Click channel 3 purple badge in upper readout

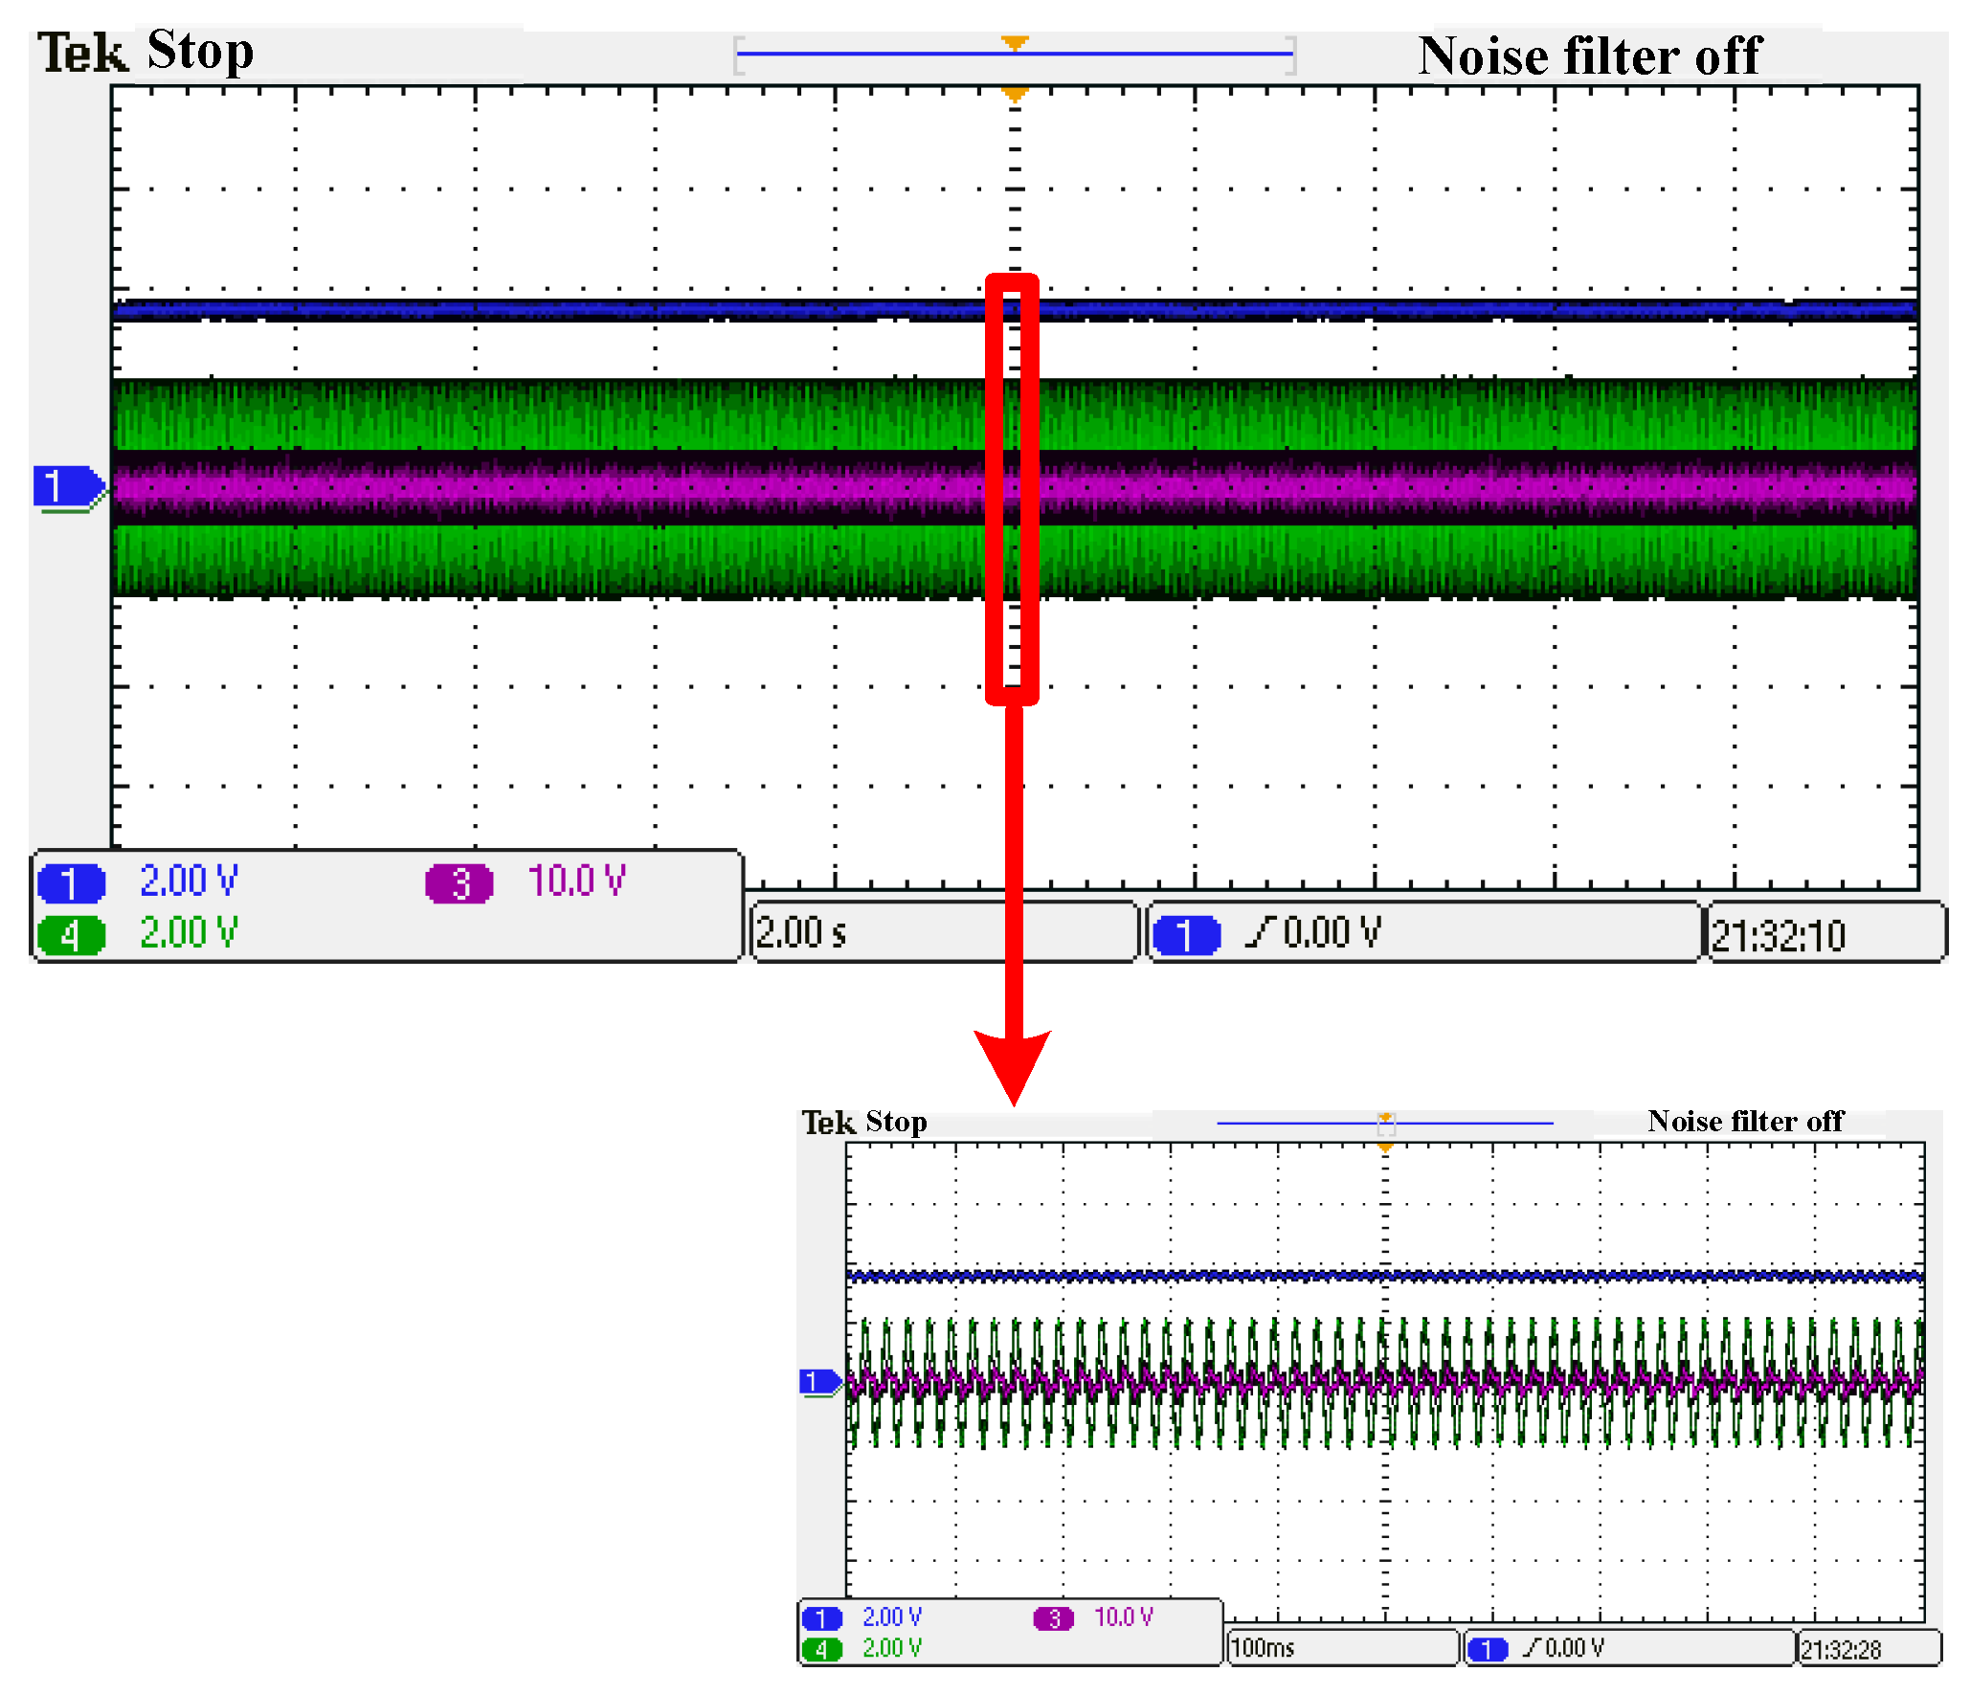point(459,882)
